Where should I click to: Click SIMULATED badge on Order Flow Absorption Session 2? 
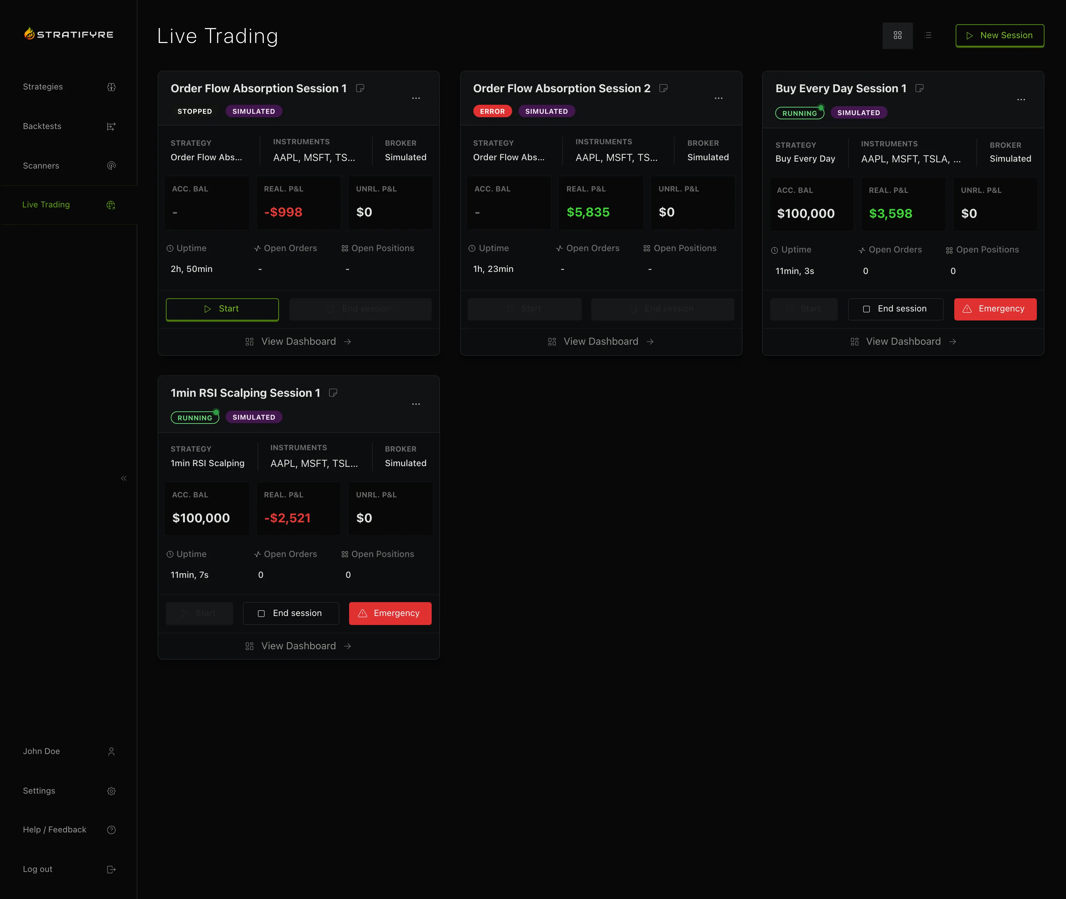coord(547,111)
